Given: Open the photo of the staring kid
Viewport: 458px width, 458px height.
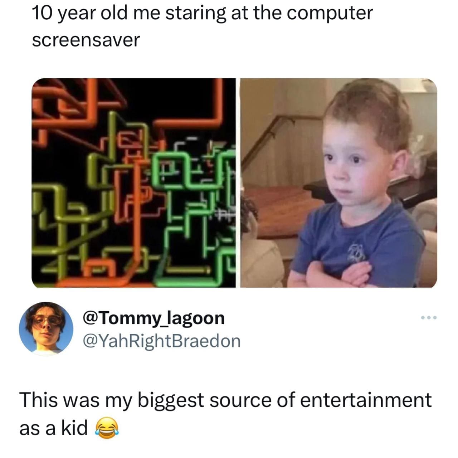Looking at the screenshot, I should [338, 183].
